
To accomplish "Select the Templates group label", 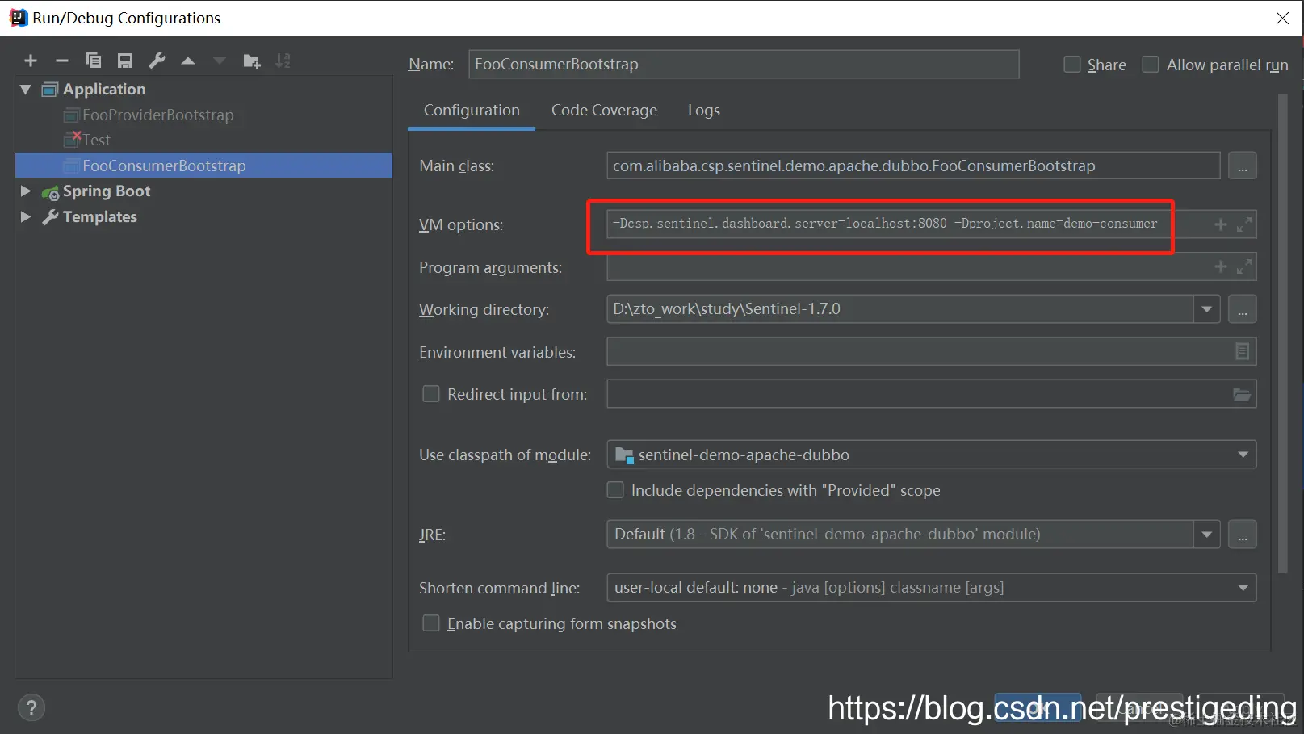I will pos(100,216).
